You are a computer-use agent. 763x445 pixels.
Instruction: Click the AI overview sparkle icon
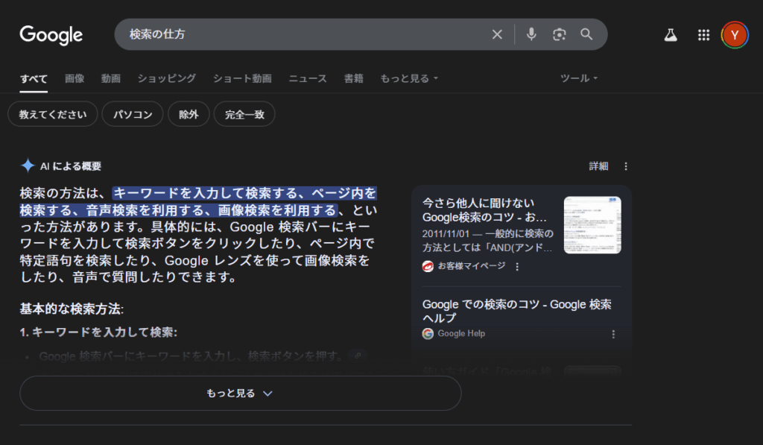point(28,165)
